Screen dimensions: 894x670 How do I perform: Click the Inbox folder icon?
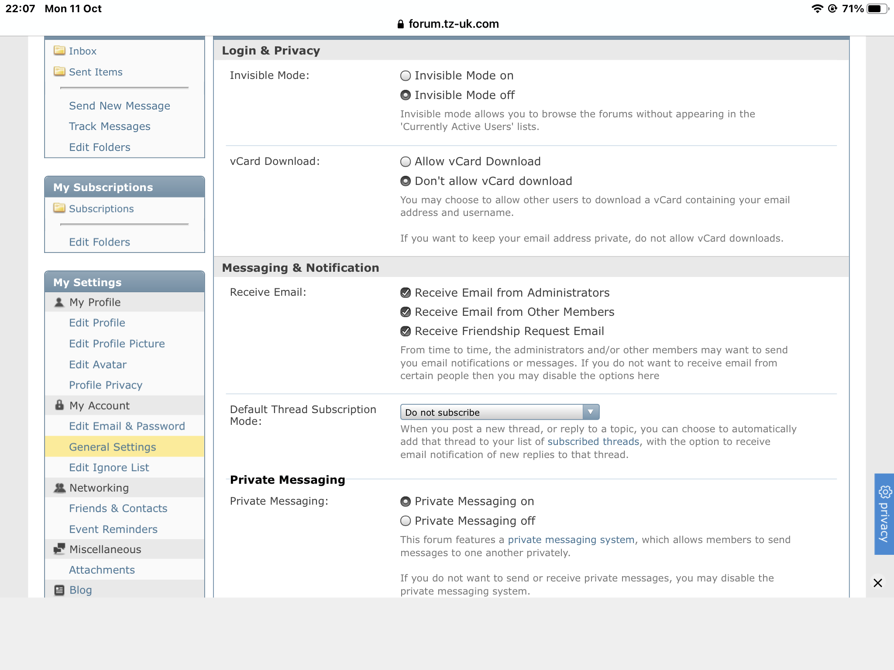pos(59,51)
